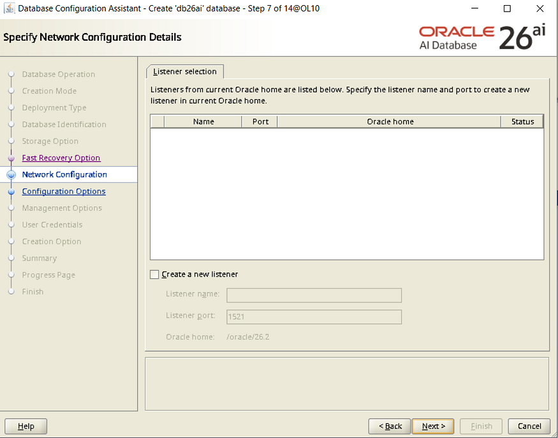The image size is (558, 438).
Task: Click the Next button
Action: point(433,426)
